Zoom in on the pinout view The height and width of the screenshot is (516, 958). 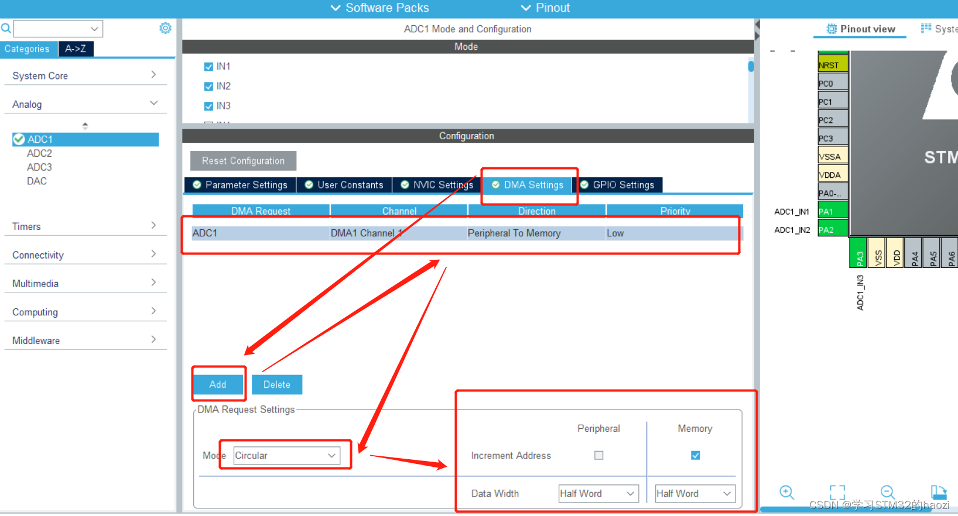coord(787,493)
